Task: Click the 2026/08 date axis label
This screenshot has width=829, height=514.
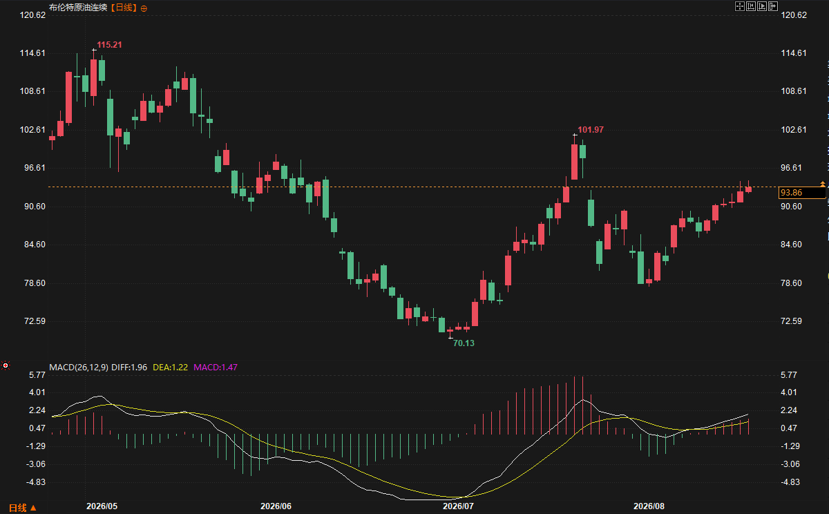Action: (x=649, y=506)
